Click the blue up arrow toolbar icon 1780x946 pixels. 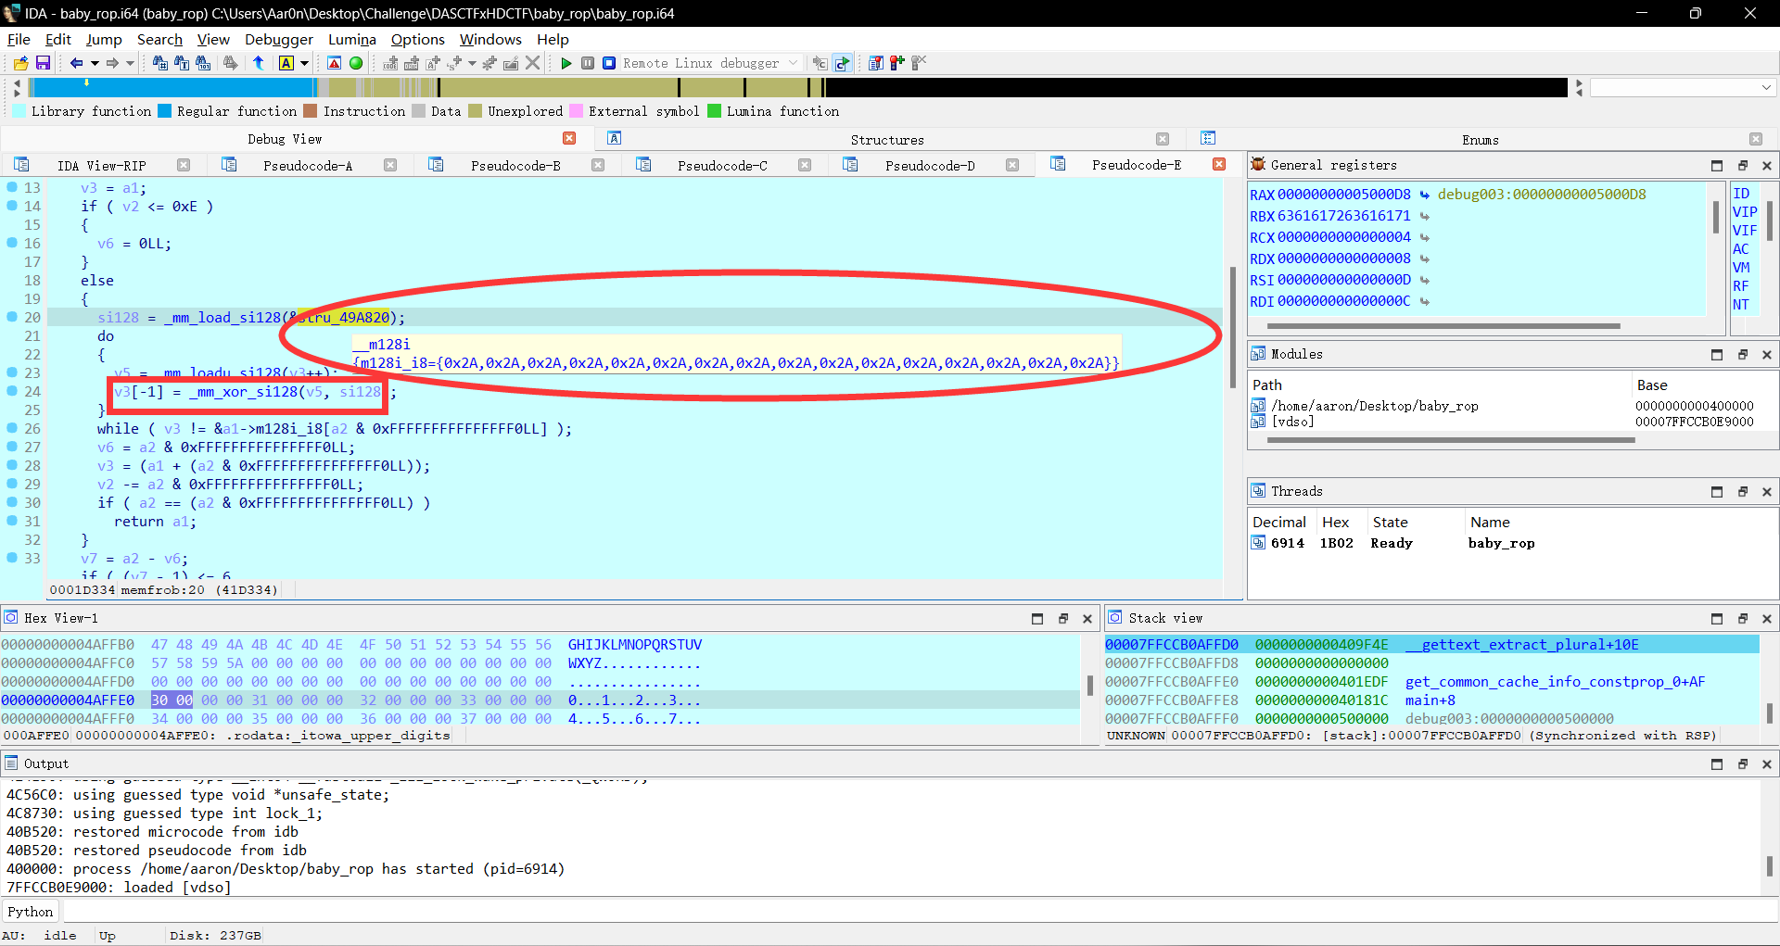click(259, 63)
